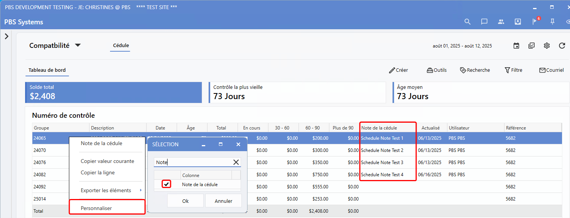This screenshot has height=218, width=570.
Task: Refresh the schedule with reload icon
Action: click(x=562, y=46)
